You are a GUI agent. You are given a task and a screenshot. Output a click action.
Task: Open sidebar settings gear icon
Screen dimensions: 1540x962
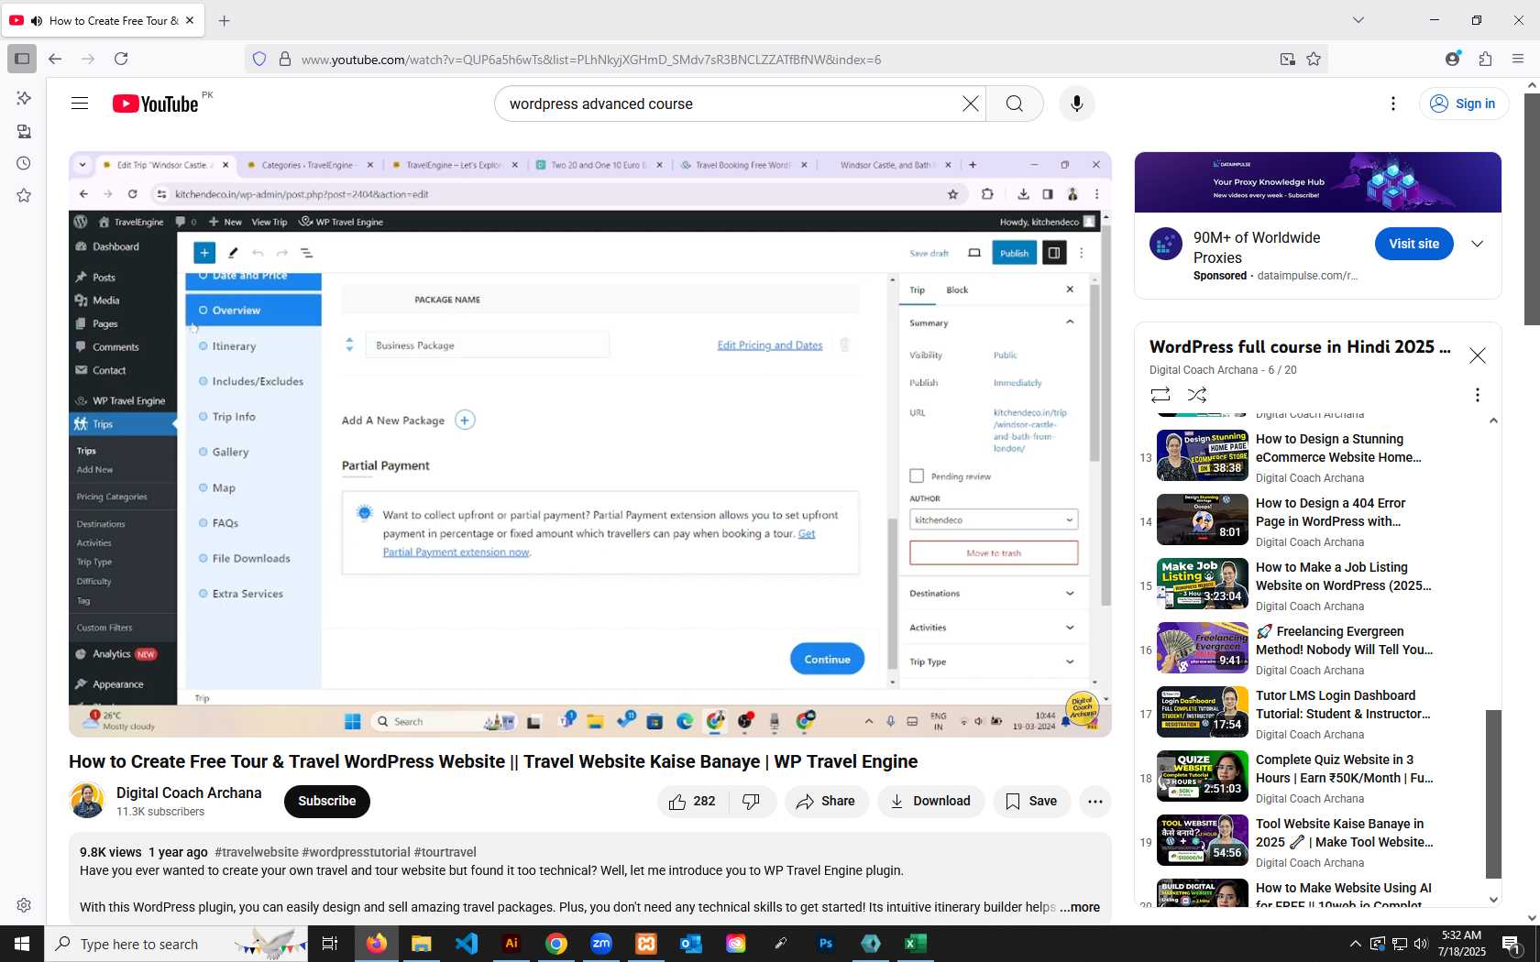24,905
